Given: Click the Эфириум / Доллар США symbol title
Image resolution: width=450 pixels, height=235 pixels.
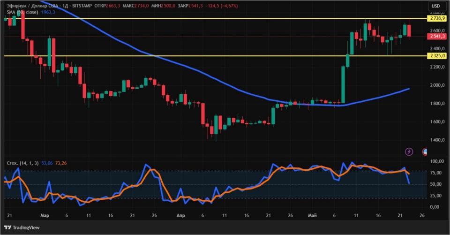Looking at the screenshot, I should [32, 6].
